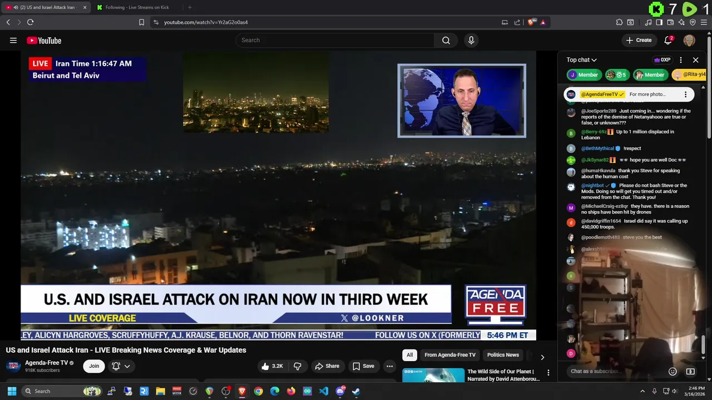Mute the tab via its speaker icon
712x400 pixels.
pyautogui.click(x=14, y=7)
